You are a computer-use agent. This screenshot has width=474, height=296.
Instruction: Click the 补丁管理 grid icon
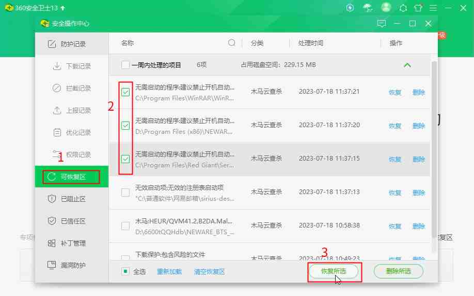click(52, 243)
